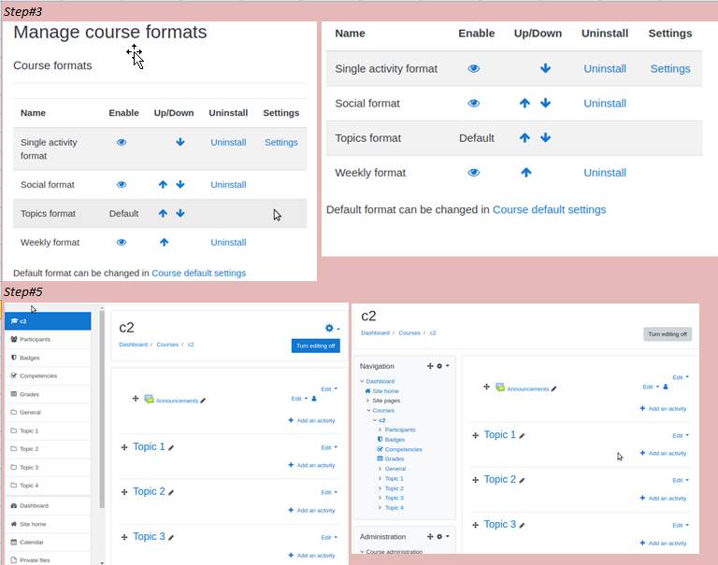
Task: Open Participants in the nav drawer
Action: coord(35,339)
